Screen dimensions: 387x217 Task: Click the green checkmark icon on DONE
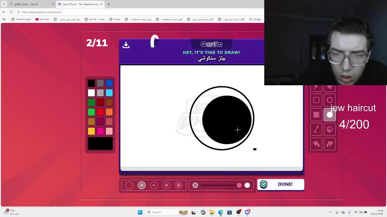click(264, 184)
